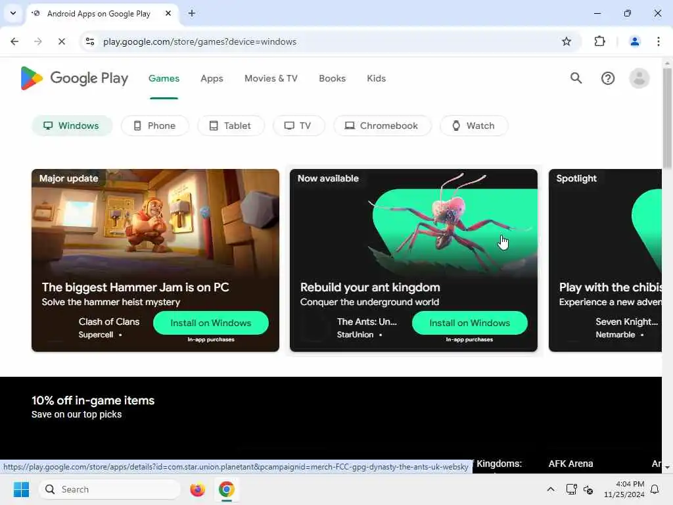Screen dimensions: 673x505
Task: Open the Help Center question mark icon
Action: click(x=608, y=78)
